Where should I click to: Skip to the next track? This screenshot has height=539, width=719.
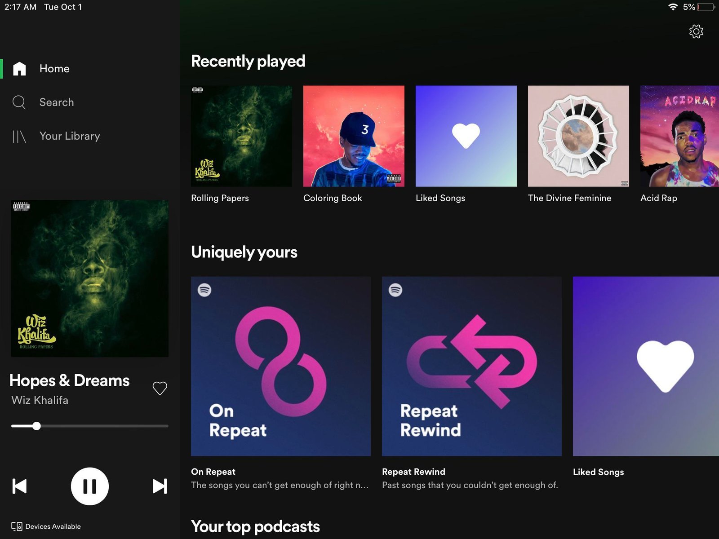[x=160, y=486]
